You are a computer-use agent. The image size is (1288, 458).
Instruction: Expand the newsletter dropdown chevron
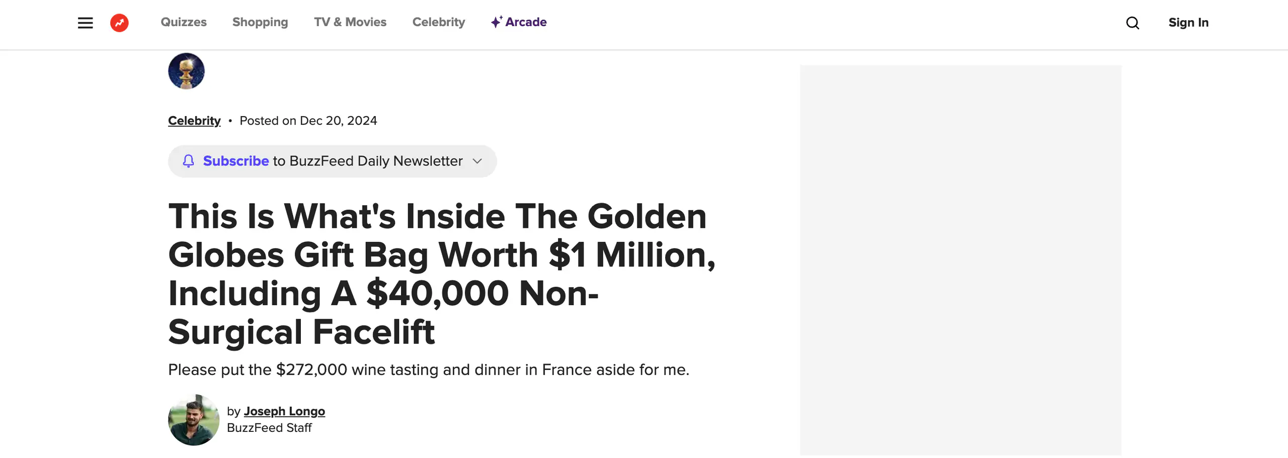point(477,161)
